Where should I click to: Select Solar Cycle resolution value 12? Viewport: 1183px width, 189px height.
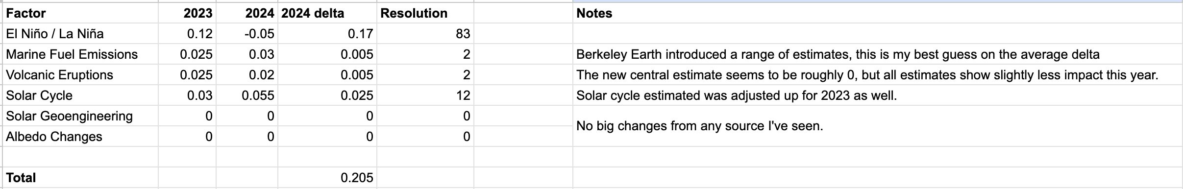coord(425,95)
